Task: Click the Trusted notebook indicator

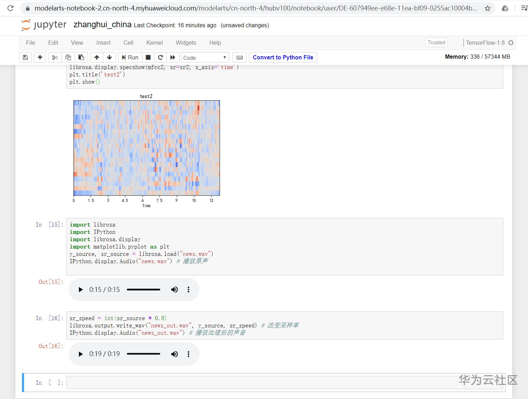Action: [436, 43]
